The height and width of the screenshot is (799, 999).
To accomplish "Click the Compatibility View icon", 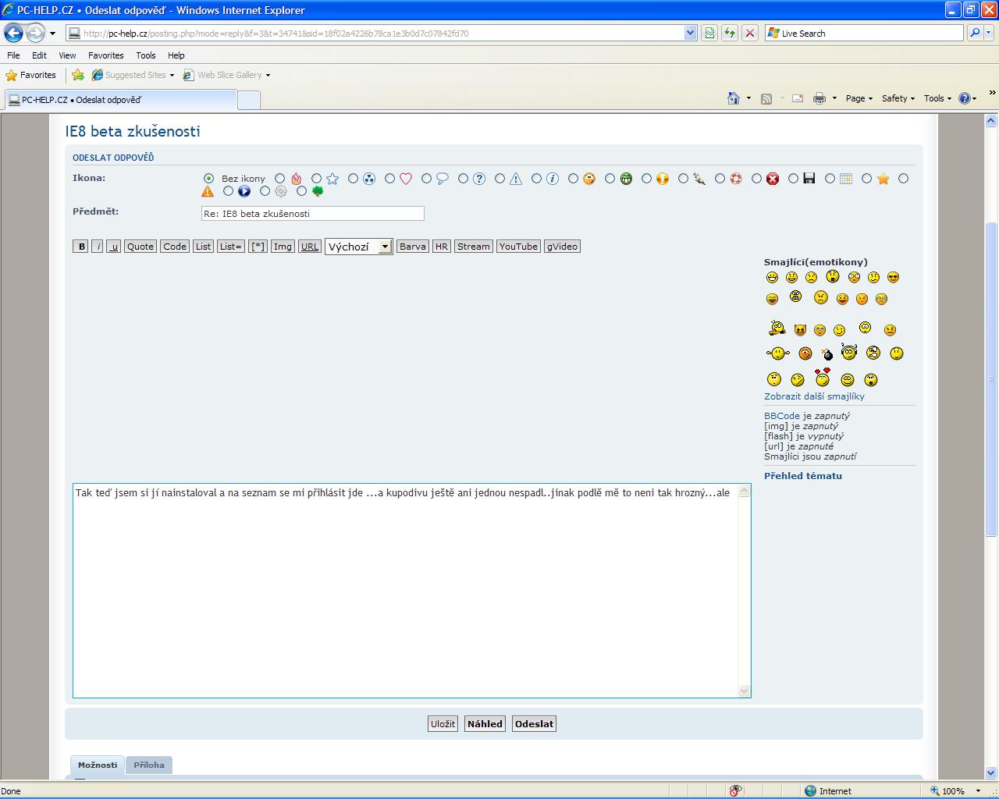I will click(709, 33).
